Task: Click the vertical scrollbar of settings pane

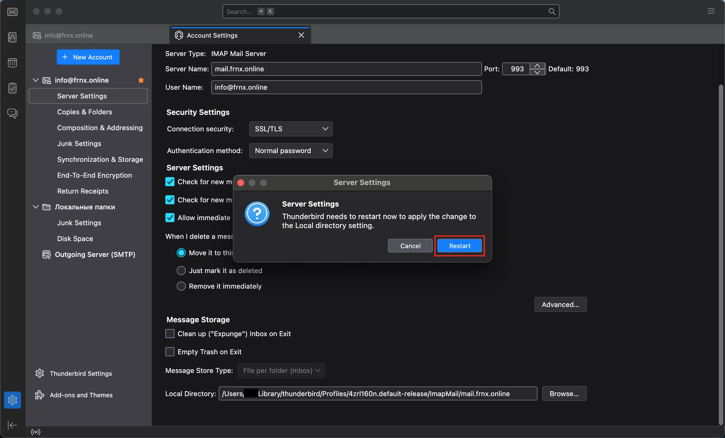Action: point(720,255)
